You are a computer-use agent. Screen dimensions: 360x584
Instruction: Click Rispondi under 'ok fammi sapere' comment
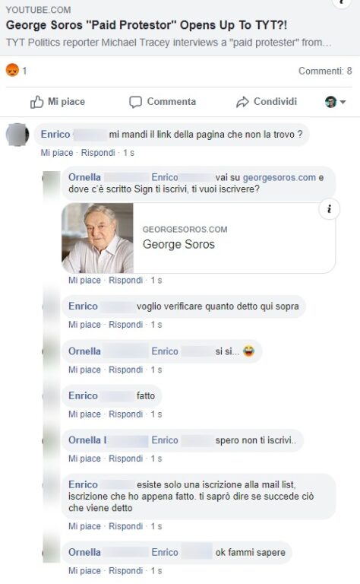click(126, 570)
